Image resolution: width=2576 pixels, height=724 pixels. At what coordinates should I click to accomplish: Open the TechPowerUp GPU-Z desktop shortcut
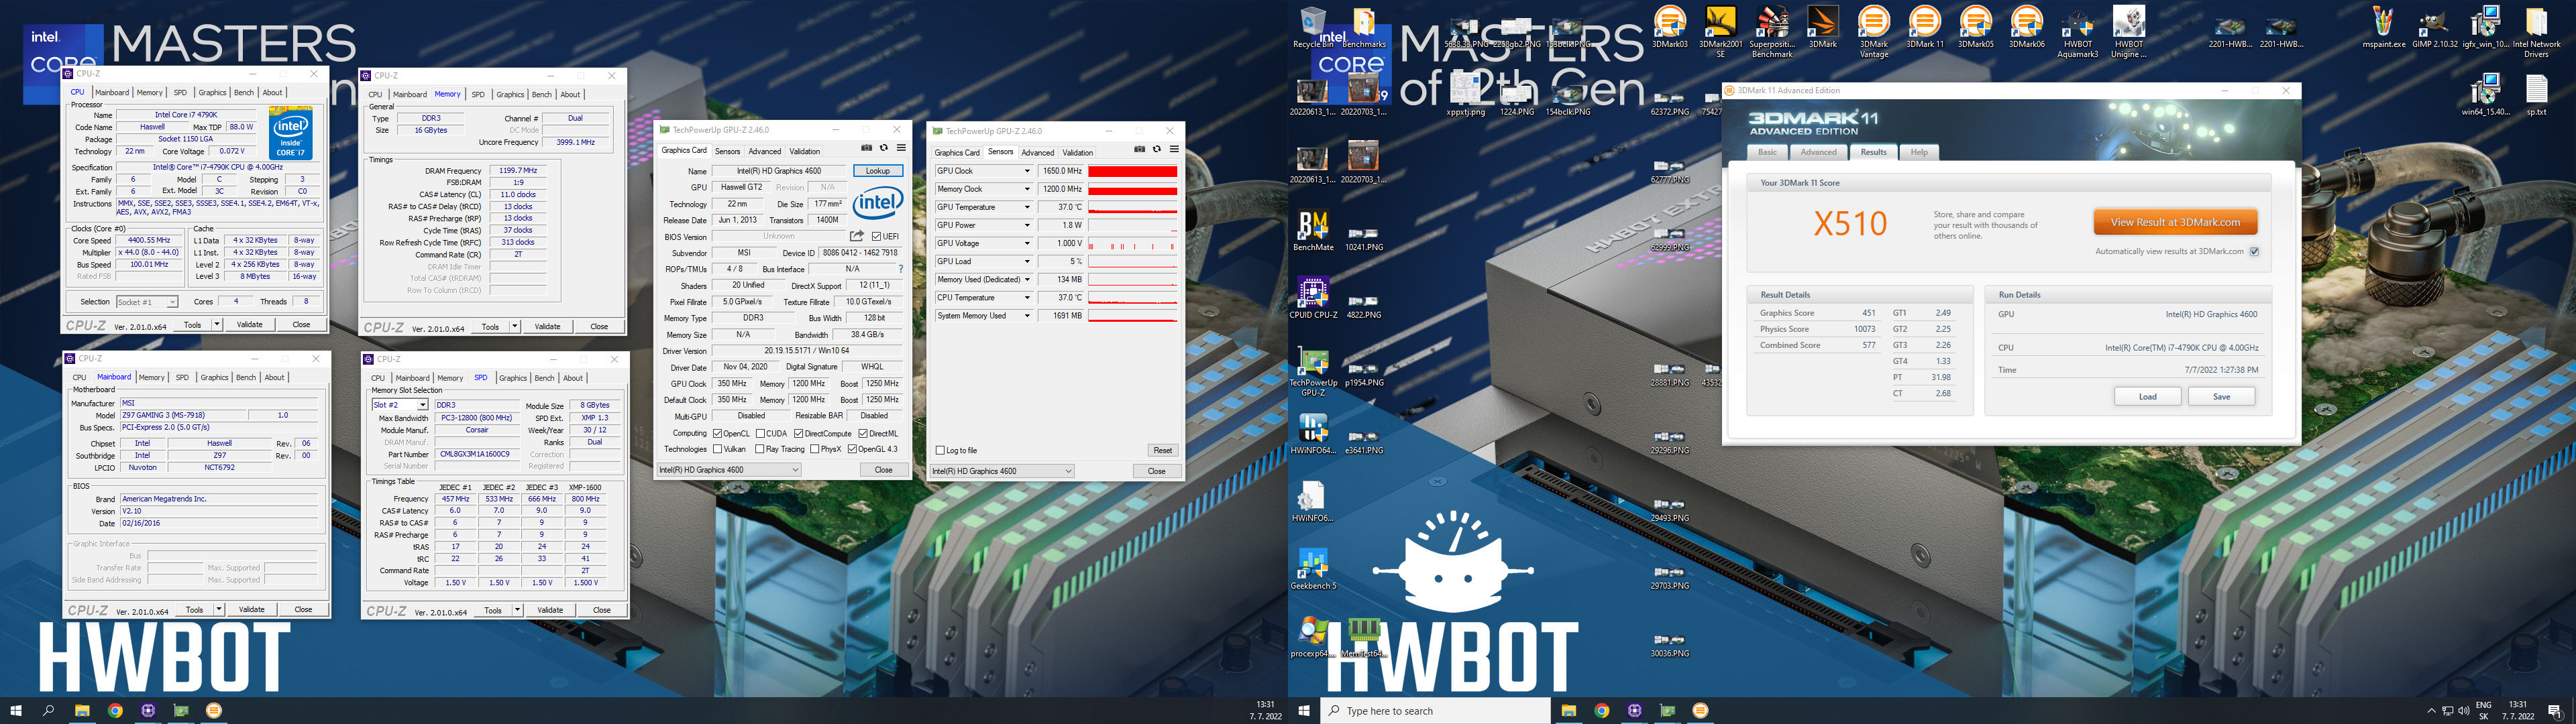(1312, 371)
